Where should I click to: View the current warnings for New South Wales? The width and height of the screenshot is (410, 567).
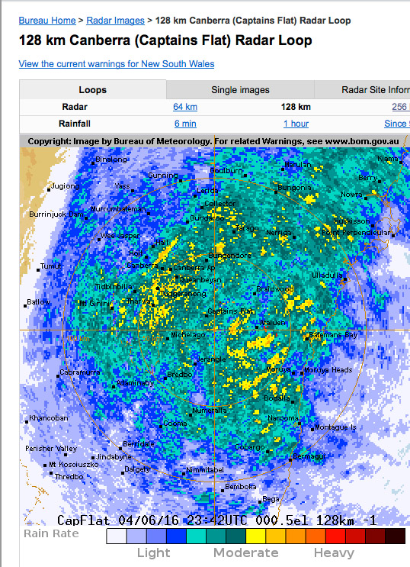(117, 64)
